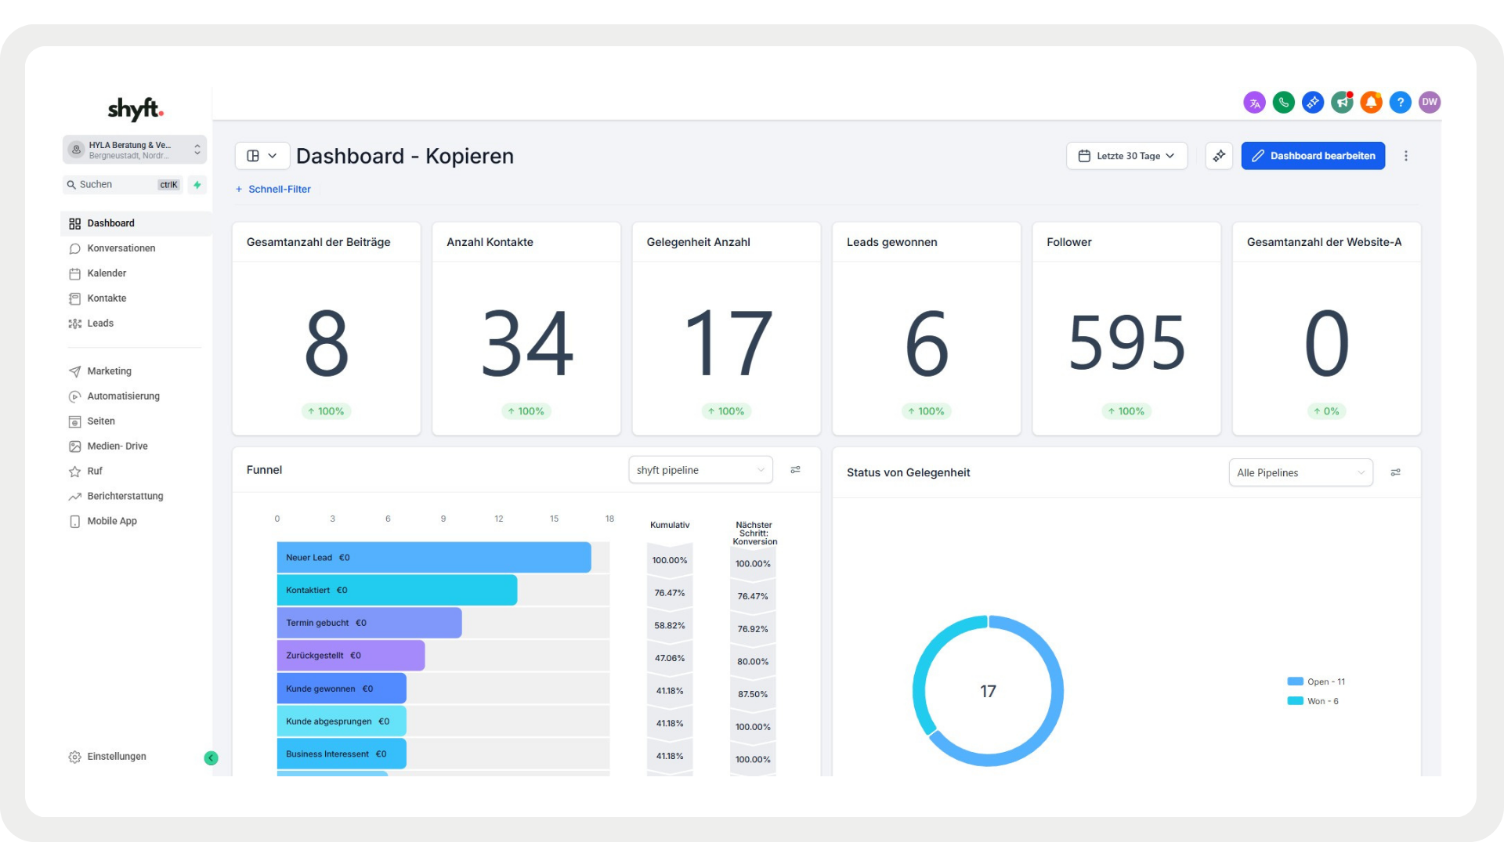Open the language selection icon

(1254, 103)
